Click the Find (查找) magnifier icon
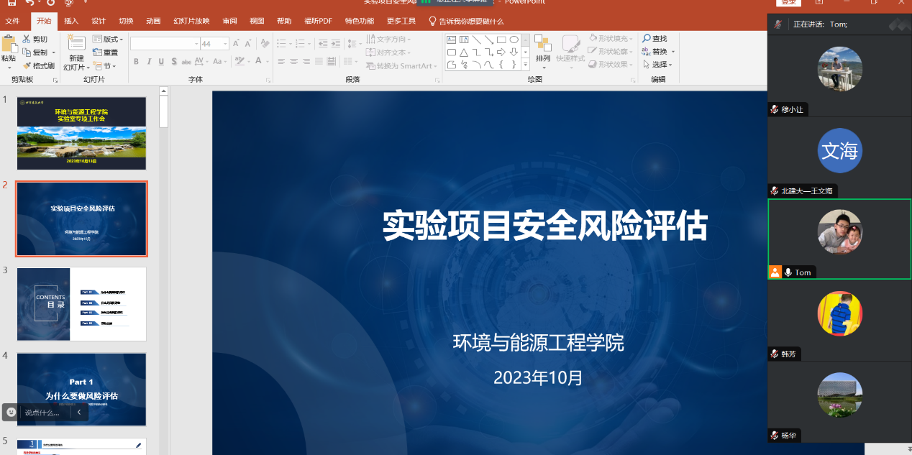This screenshot has height=455, width=912. 647,39
